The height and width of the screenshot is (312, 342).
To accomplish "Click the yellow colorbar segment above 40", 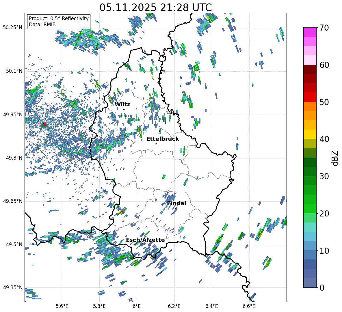I will pos(310,134).
